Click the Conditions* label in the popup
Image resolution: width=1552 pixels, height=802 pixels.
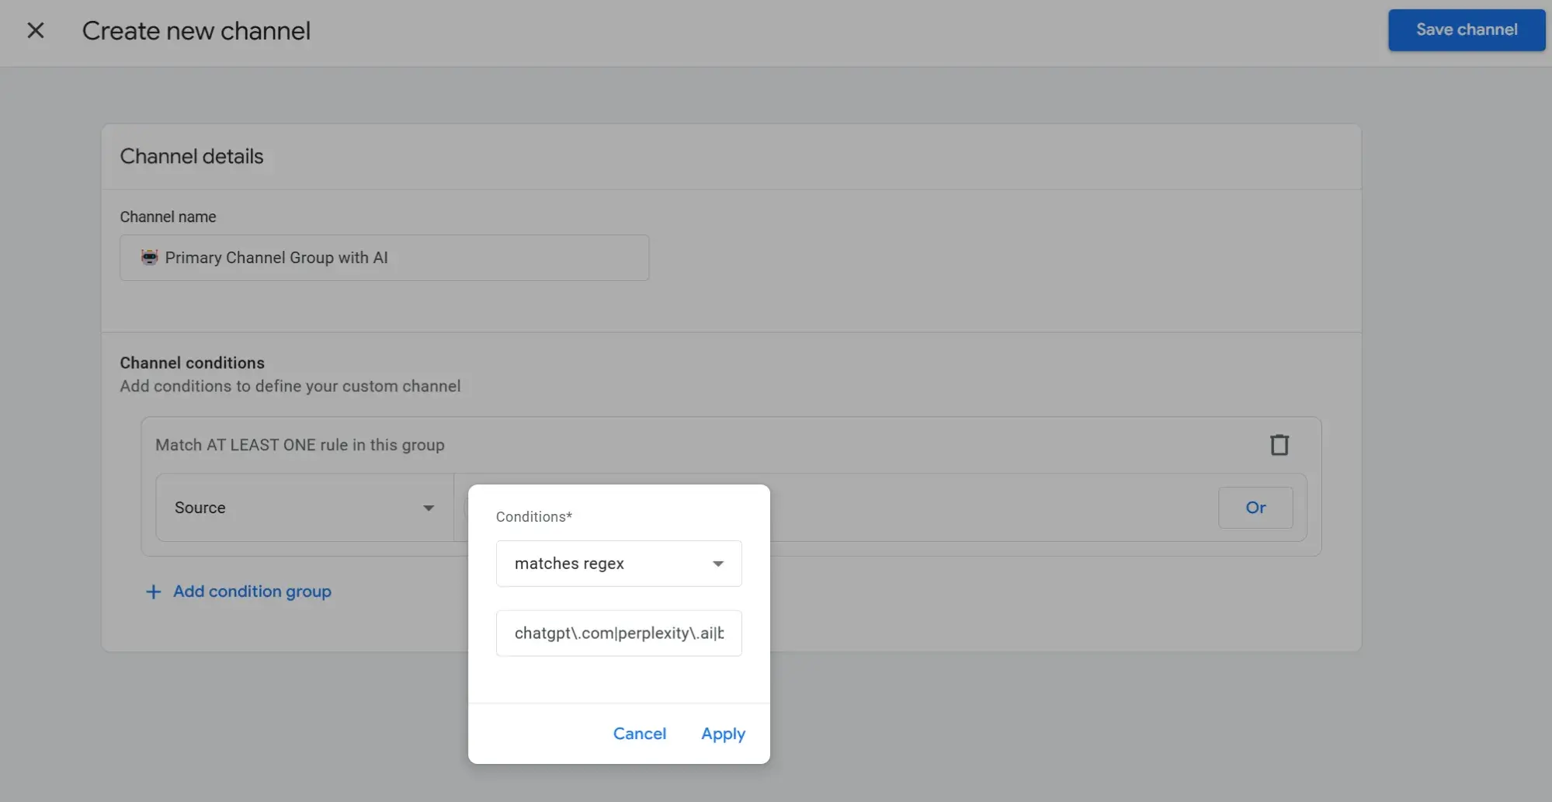tap(533, 517)
